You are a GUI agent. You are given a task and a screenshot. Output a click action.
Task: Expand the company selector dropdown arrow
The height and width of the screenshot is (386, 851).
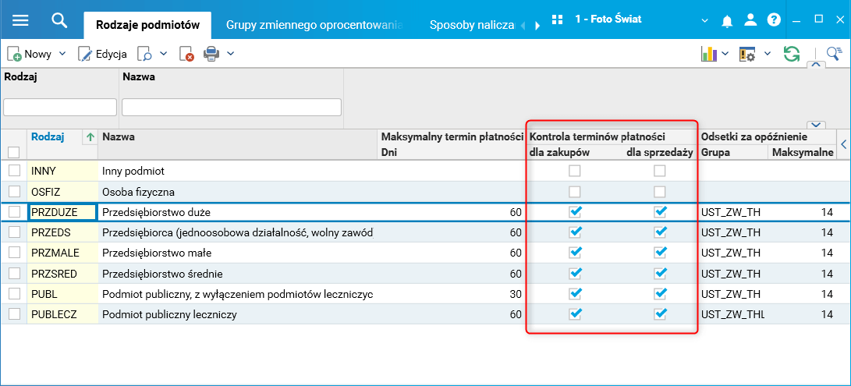click(705, 19)
